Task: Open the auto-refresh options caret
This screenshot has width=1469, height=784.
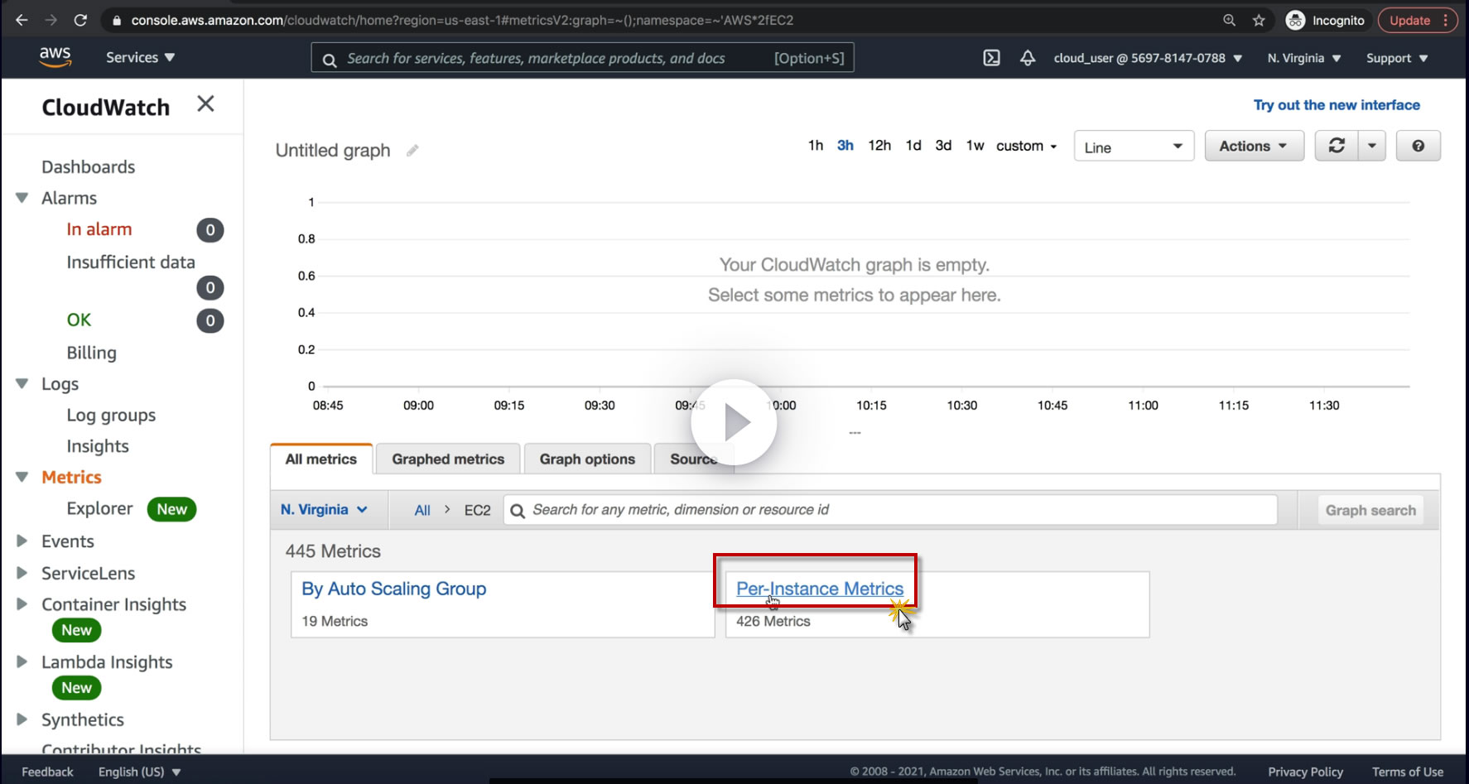Action: pyautogui.click(x=1372, y=146)
